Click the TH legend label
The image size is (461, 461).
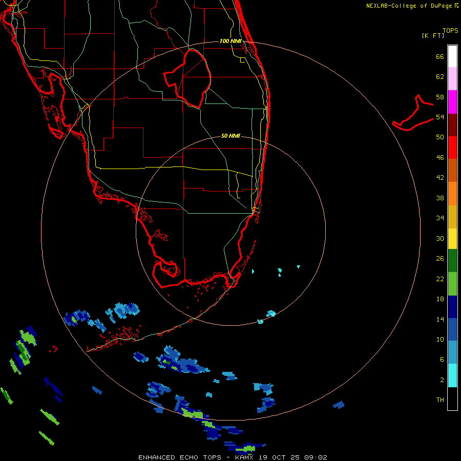coord(440,400)
